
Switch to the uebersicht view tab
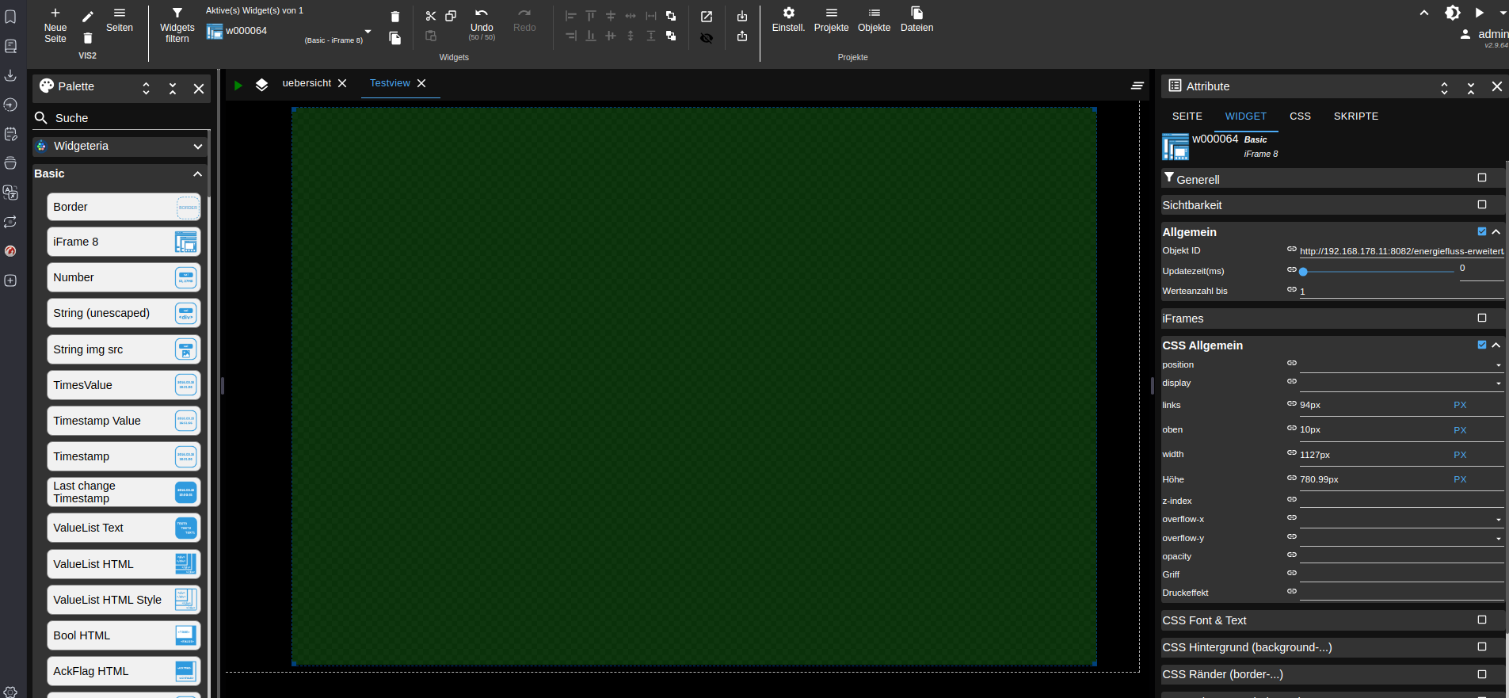307,83
